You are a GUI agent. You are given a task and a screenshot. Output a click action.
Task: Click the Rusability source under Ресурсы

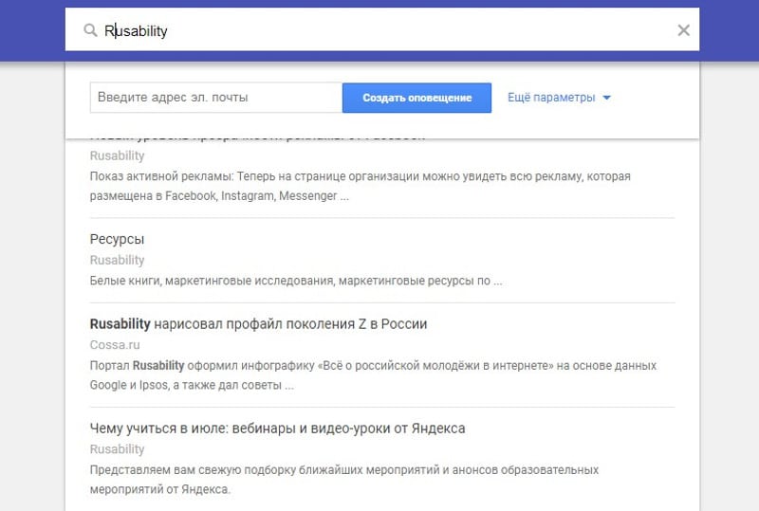(117, 260)
